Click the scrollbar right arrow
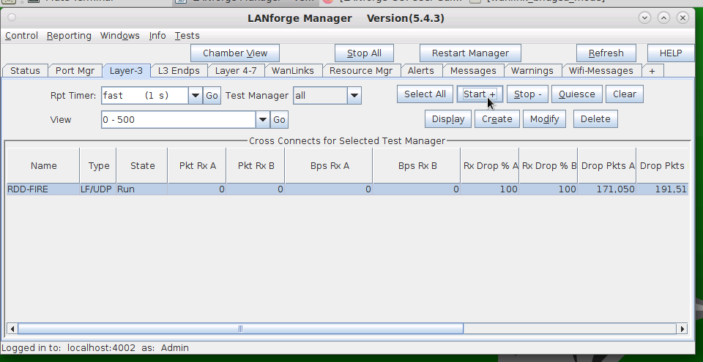The image size is (703, 362). pyautogui.click(x=682, y=329)
